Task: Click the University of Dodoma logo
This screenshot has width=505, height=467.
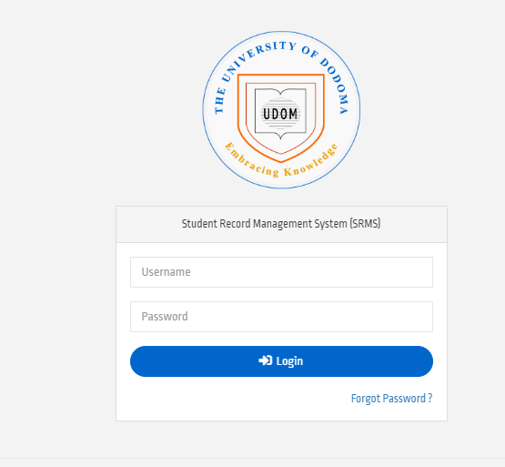Action: coord(281,110)
